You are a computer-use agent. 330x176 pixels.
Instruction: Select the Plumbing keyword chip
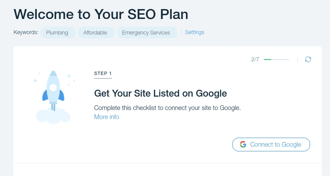click(58, 32)
